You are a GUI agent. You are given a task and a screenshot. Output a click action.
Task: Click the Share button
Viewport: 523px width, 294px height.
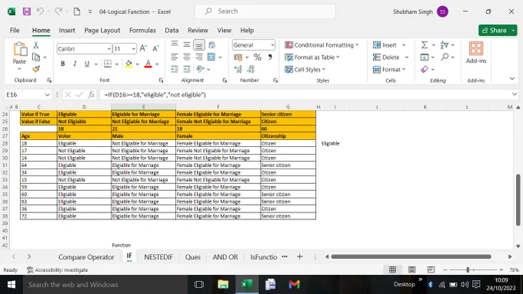(495, 30)
